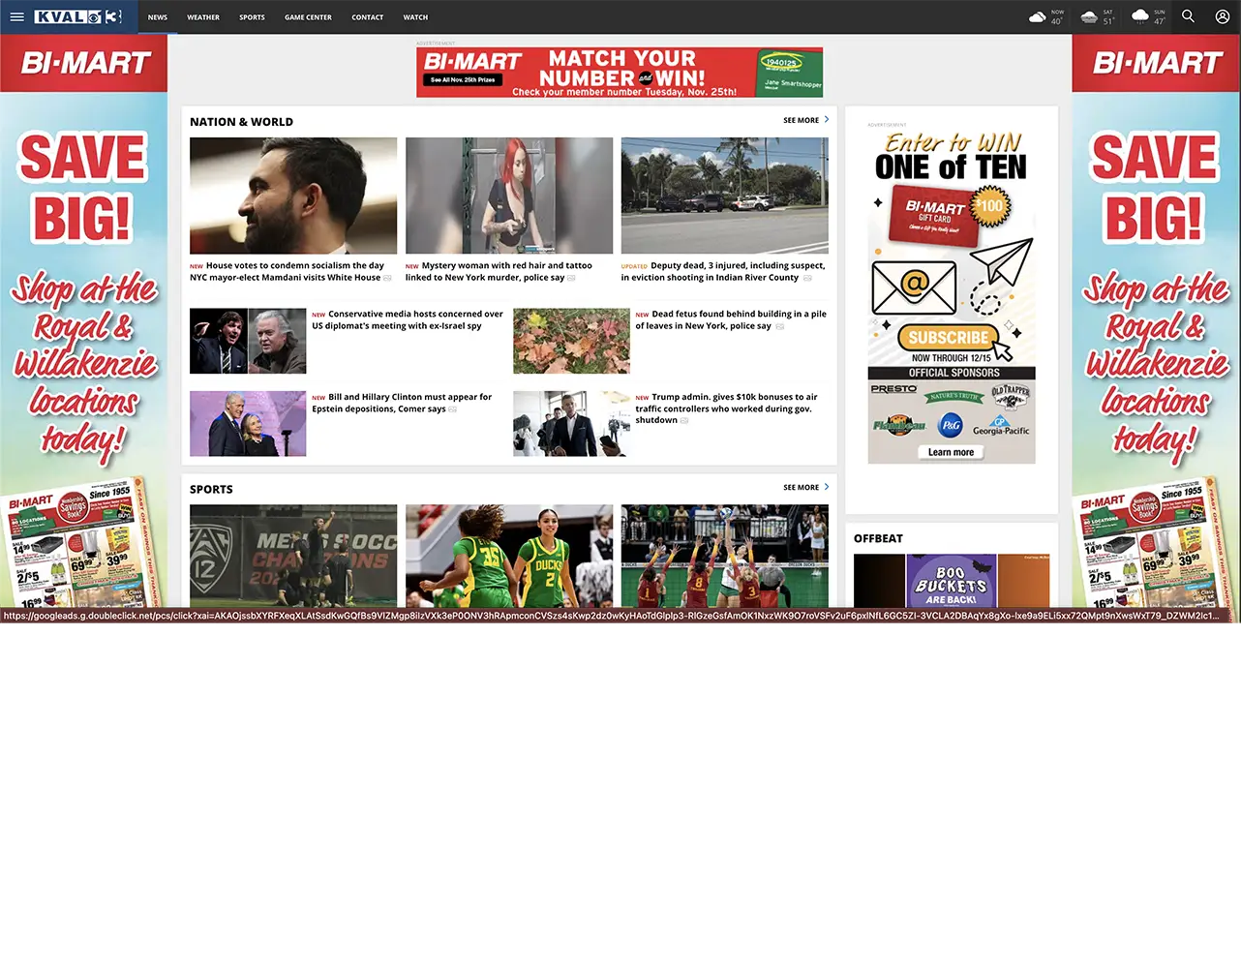Click the KVAL 13 station logo
This screenshot has width=1241, height=968.
[x=77, y=16]
